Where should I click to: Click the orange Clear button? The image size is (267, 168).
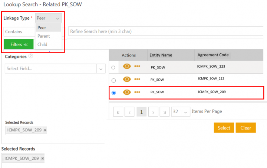[245, 128]
